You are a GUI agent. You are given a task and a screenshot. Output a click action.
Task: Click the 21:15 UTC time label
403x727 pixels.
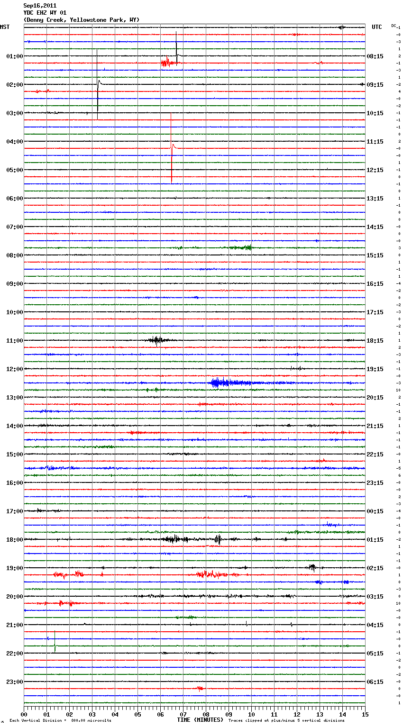point(375,426)
